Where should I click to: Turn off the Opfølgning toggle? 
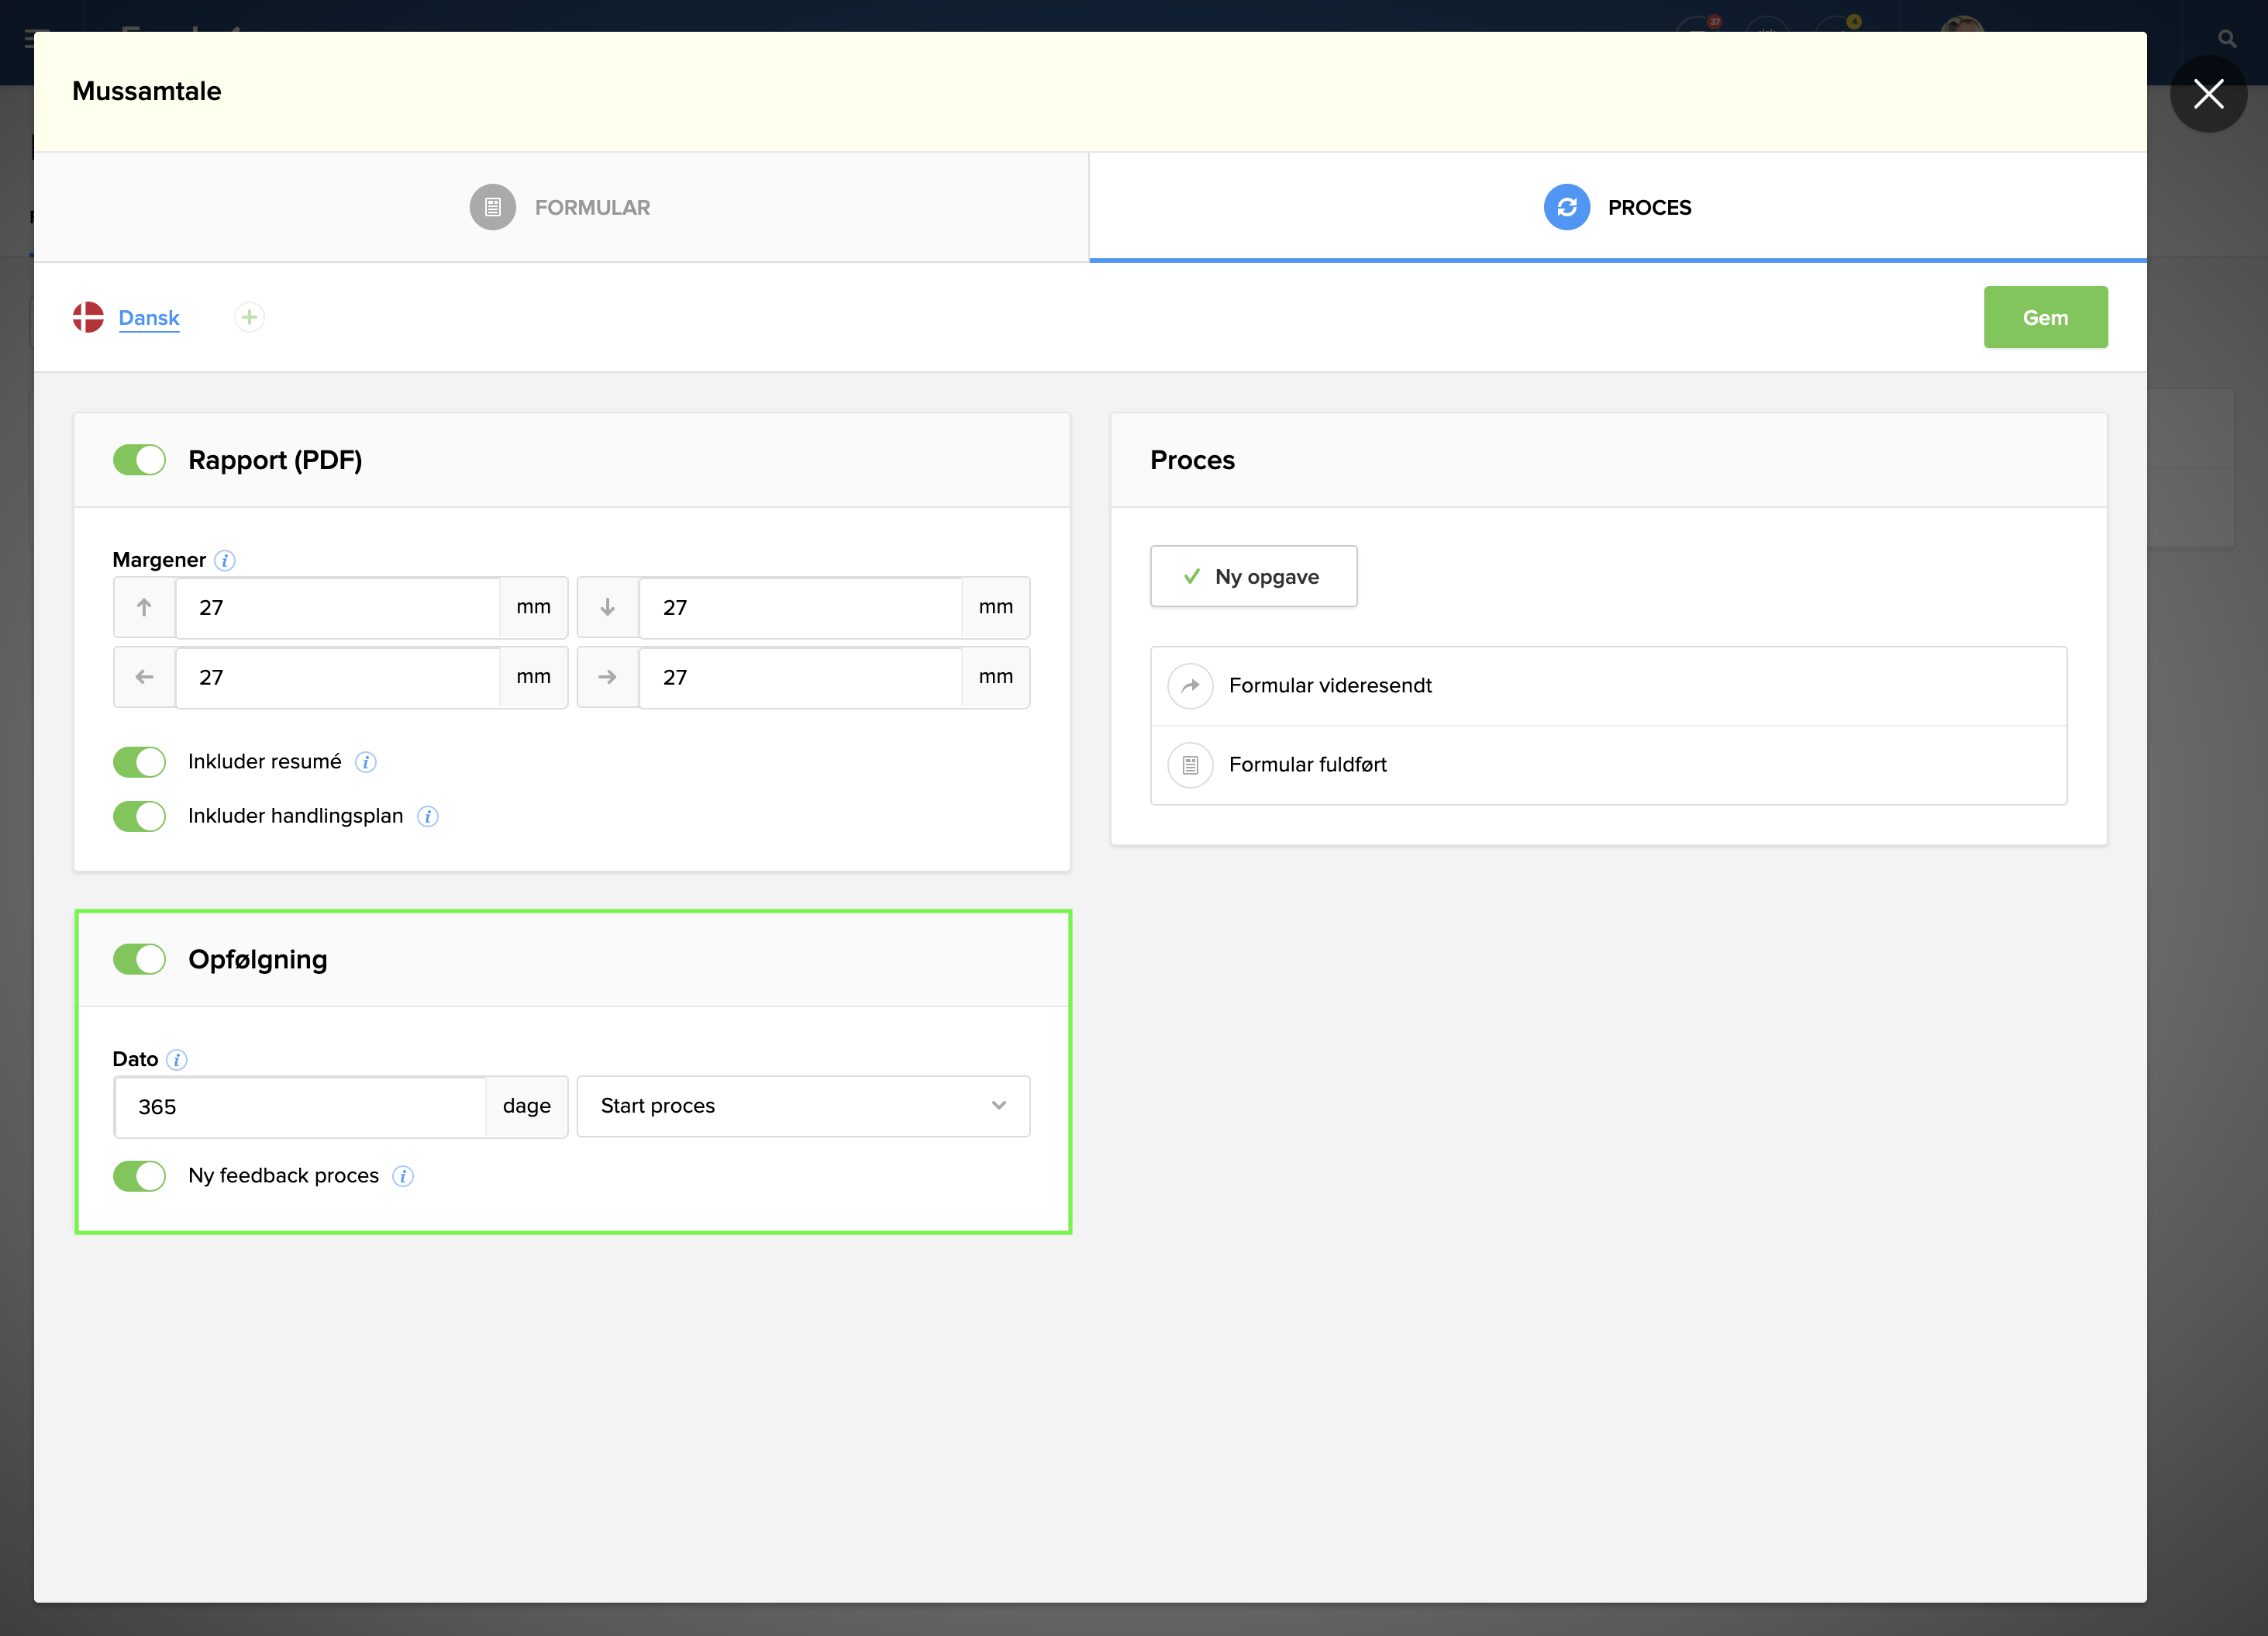(x=139, y=959)
